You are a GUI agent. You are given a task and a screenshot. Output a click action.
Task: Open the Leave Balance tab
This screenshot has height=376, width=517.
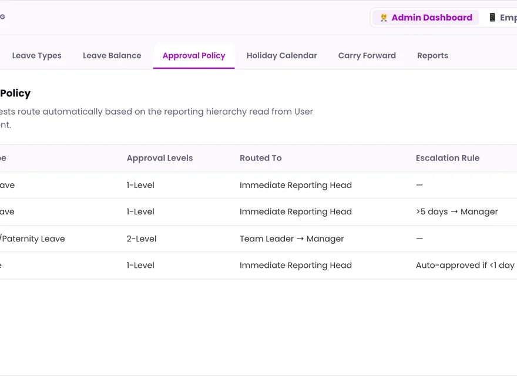(x=112, y=55)
